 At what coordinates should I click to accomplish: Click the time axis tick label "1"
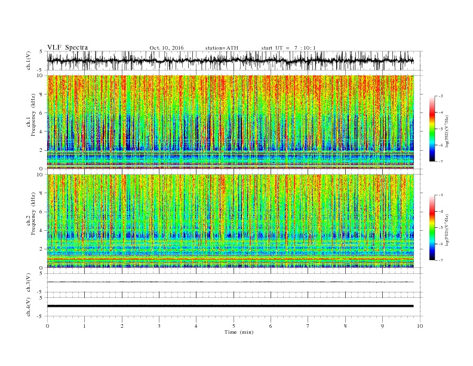[85, 326]
